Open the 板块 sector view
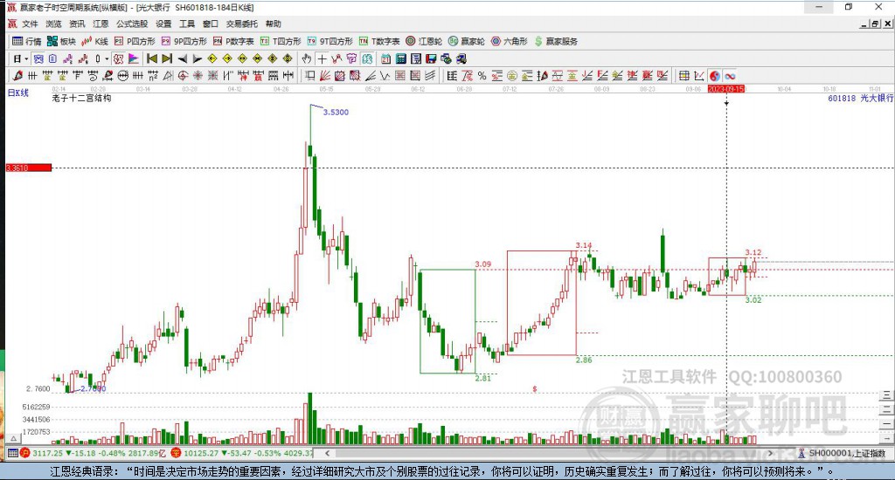This screenshot has height=480, width=895. coord(61,41)
